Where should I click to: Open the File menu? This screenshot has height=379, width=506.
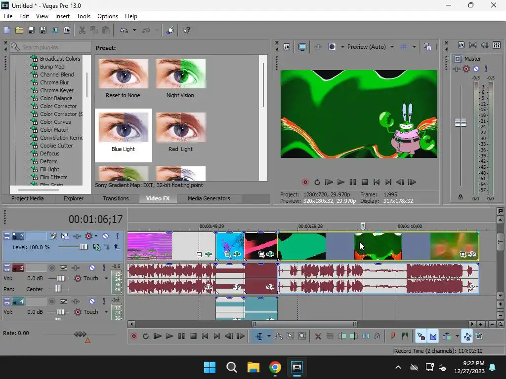click(8, 16)
